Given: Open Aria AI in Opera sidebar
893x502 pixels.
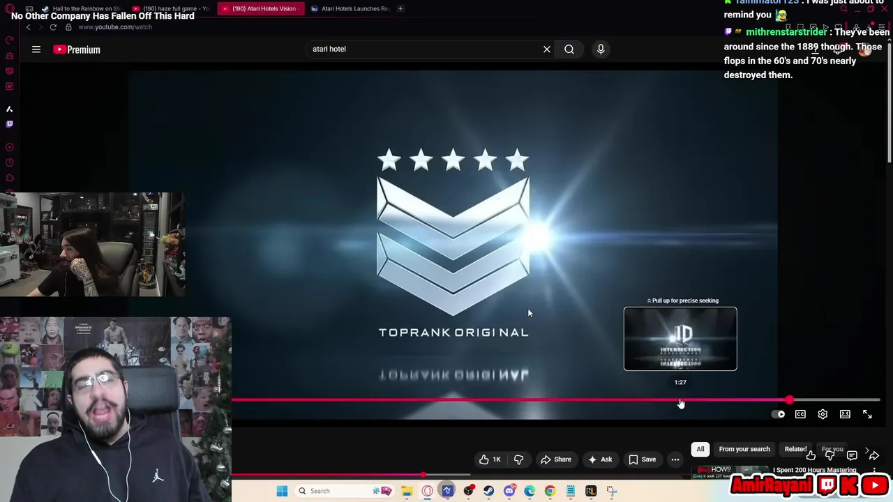Looking at the screenshot, I should (10, 109).
